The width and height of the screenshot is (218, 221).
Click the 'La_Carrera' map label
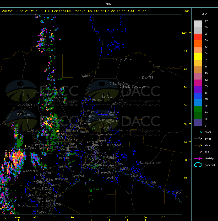[29, 171]
